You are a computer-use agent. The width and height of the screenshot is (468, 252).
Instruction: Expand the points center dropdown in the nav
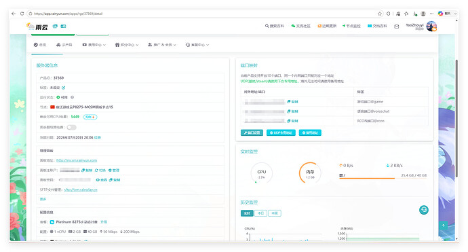pyautogui.click(x=127, y=45)
